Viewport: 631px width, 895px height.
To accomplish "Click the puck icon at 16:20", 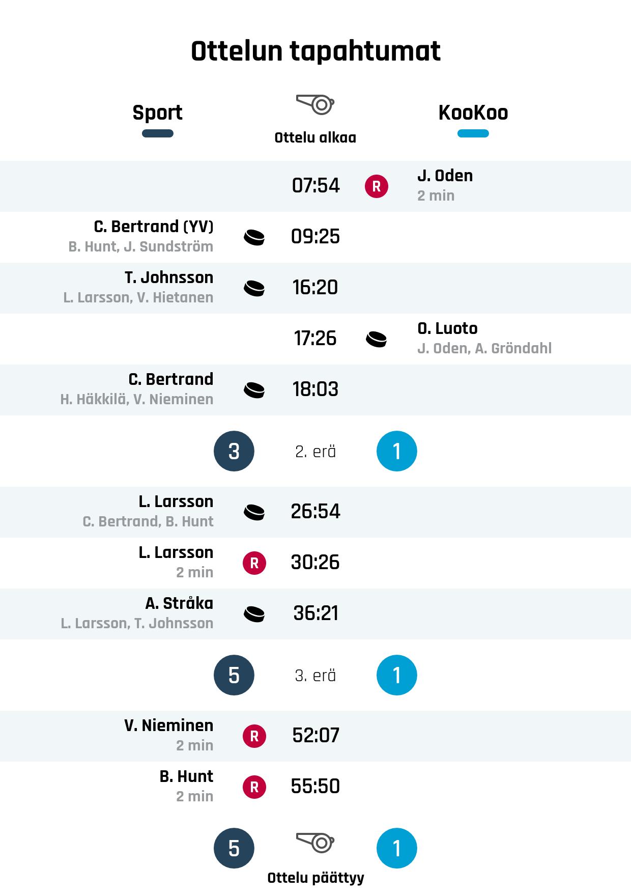I will 254,288.
